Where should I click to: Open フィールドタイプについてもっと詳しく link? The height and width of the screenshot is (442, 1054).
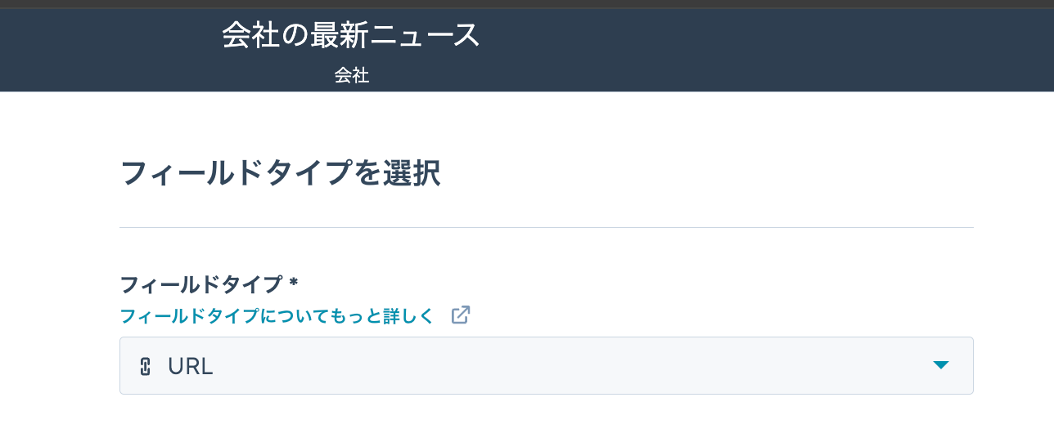coord(277,316)
